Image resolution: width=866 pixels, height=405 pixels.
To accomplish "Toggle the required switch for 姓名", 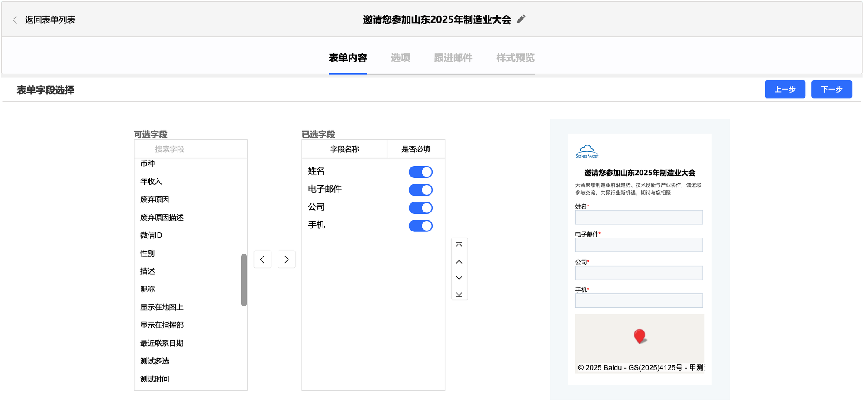I will pyautogui.click(x=420, y=172).
